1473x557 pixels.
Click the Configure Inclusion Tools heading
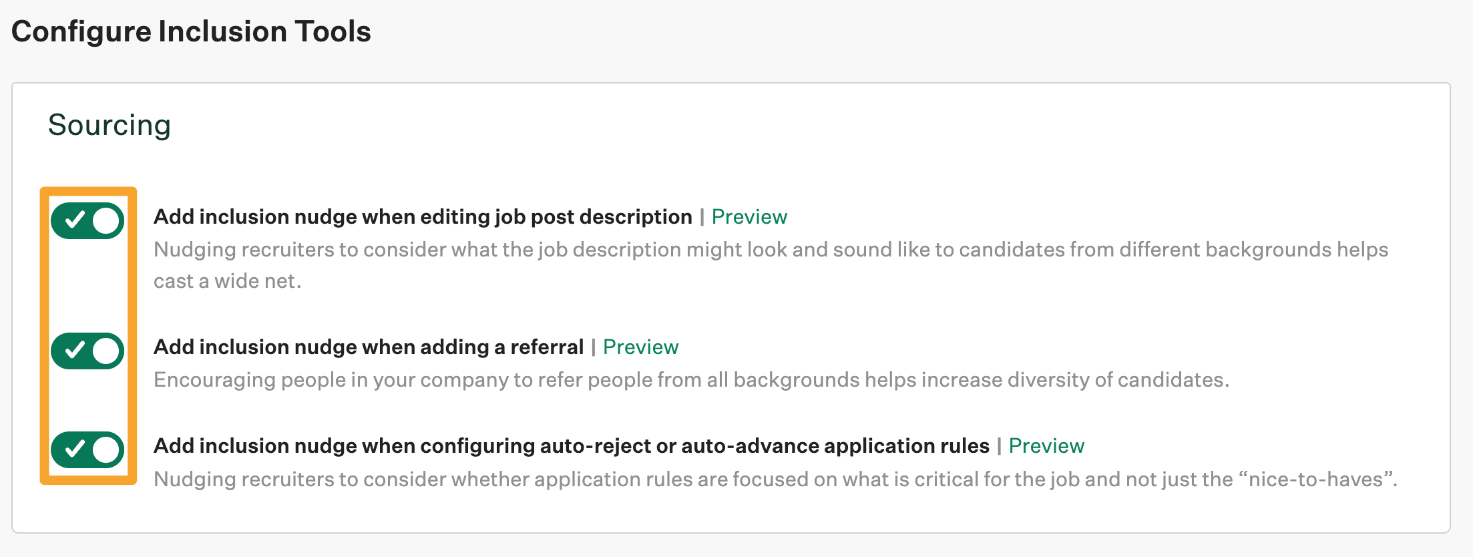point(191,31)
